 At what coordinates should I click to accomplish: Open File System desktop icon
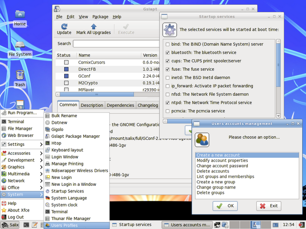point(20,48)
